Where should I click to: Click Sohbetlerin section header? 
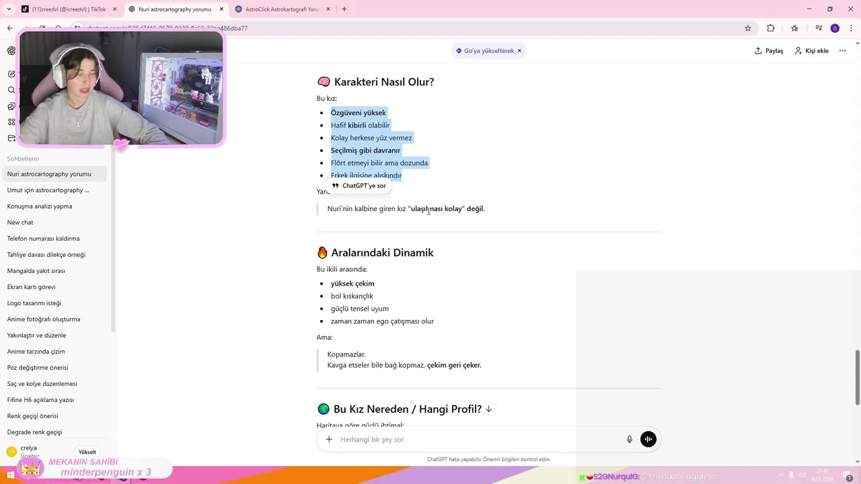click(23, 159)
